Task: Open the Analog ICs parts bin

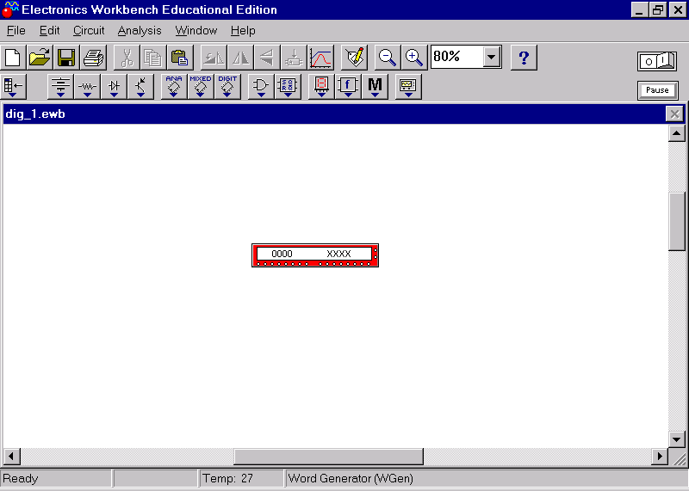Action: click(x=174, y=87)
